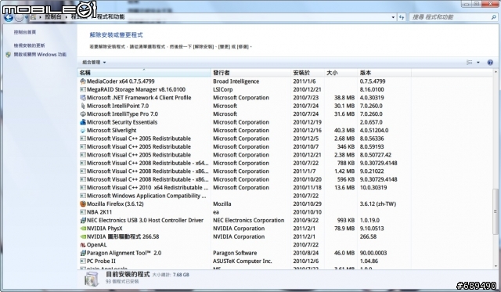Click the PC Probe II icon
Viewport: 501px width, 292px height.
(83, 261)
